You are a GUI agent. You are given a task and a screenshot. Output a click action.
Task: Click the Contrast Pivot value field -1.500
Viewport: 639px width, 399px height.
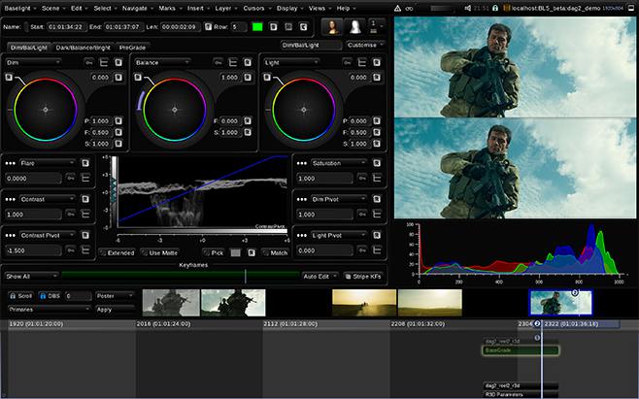tap(33, 250)
